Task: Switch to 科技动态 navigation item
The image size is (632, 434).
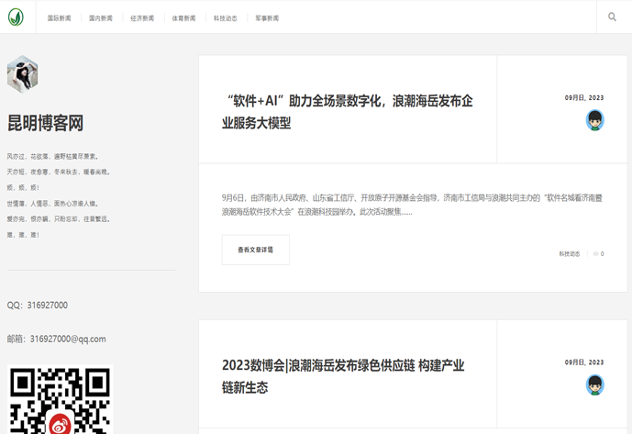Action: (225, 18)
